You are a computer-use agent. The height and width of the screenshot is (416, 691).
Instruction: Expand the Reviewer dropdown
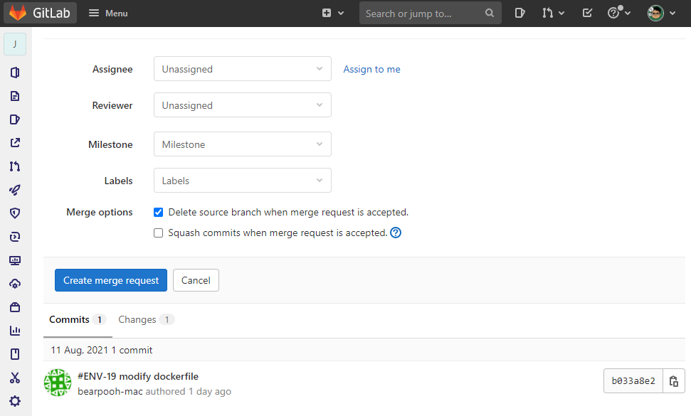tap(243, 105)
